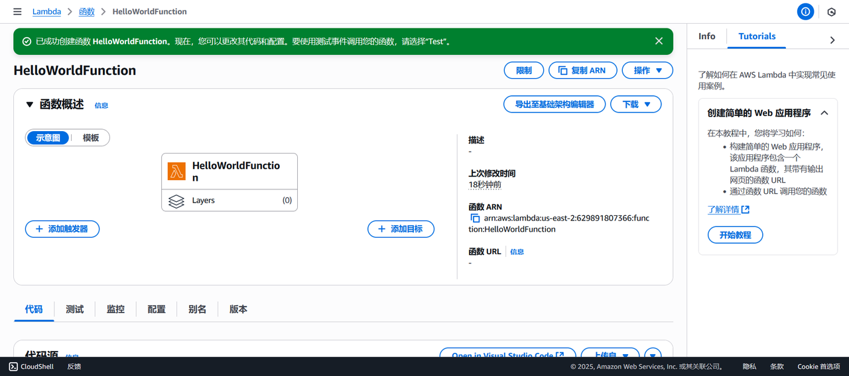Screen dimensions: 849x376
Task: Open the 了解详情 external link
Action: click(728, 210)
